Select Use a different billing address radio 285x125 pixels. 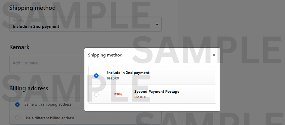pos(18,118)
